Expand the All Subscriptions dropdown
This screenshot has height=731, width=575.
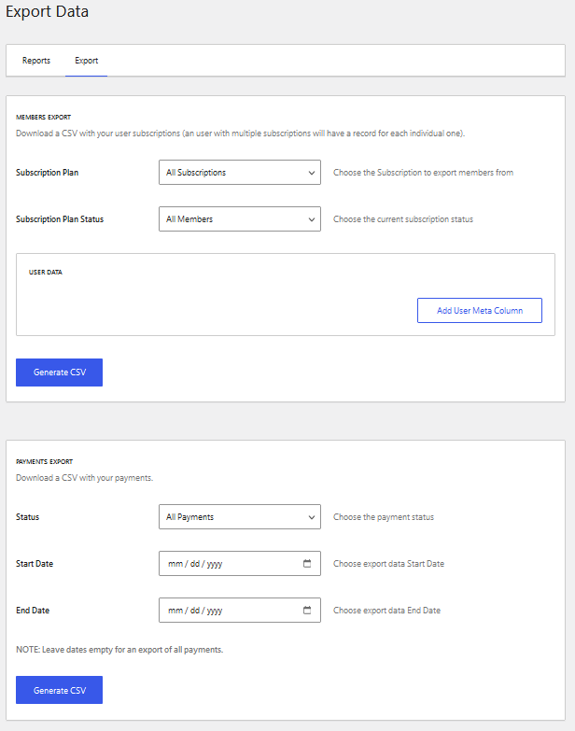(240, 173)
